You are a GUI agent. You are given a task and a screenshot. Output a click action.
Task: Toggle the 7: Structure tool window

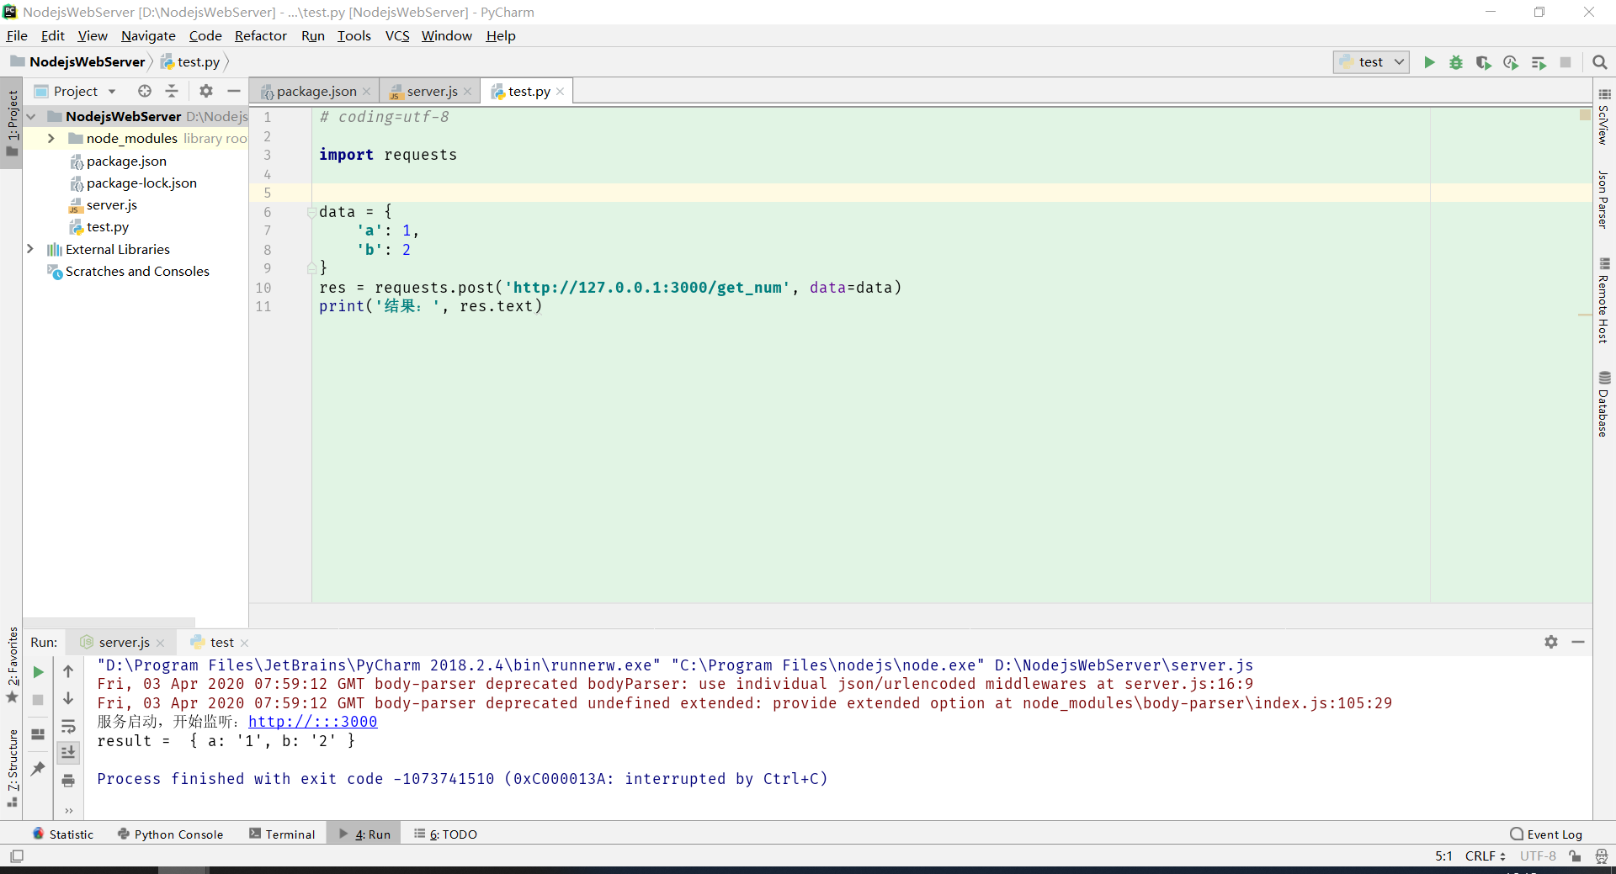click(12, 768)
